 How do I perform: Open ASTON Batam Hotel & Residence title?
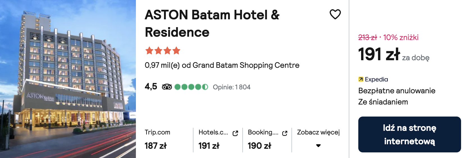pos(212,23)
